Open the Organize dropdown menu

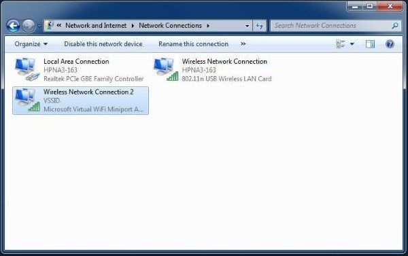click(31, 44)
